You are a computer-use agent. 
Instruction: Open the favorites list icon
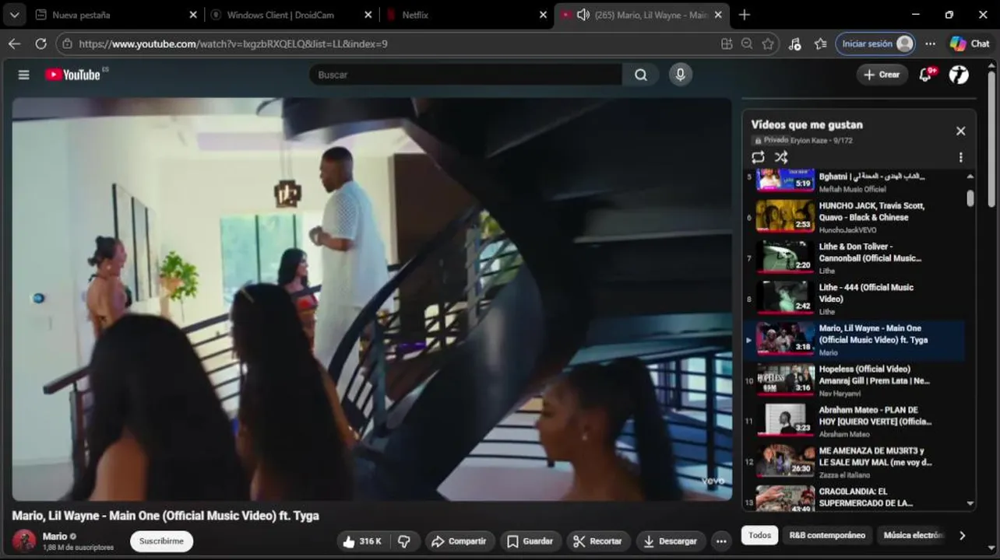pos(820,44)
